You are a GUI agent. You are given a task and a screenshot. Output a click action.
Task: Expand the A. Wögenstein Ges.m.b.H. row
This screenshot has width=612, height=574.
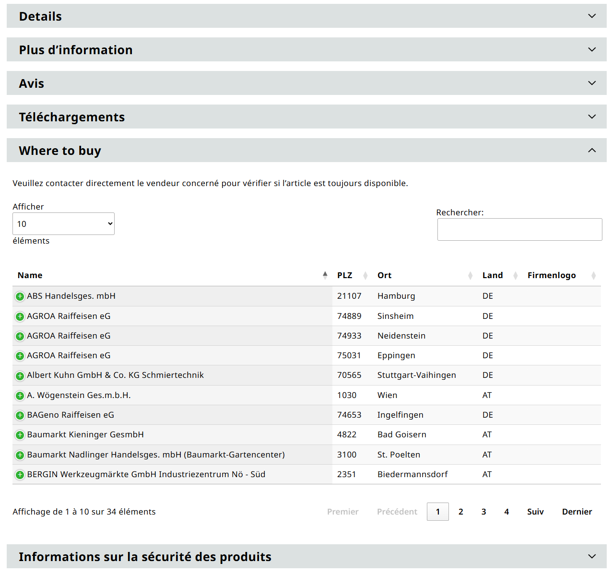click(x=20, y=396)
